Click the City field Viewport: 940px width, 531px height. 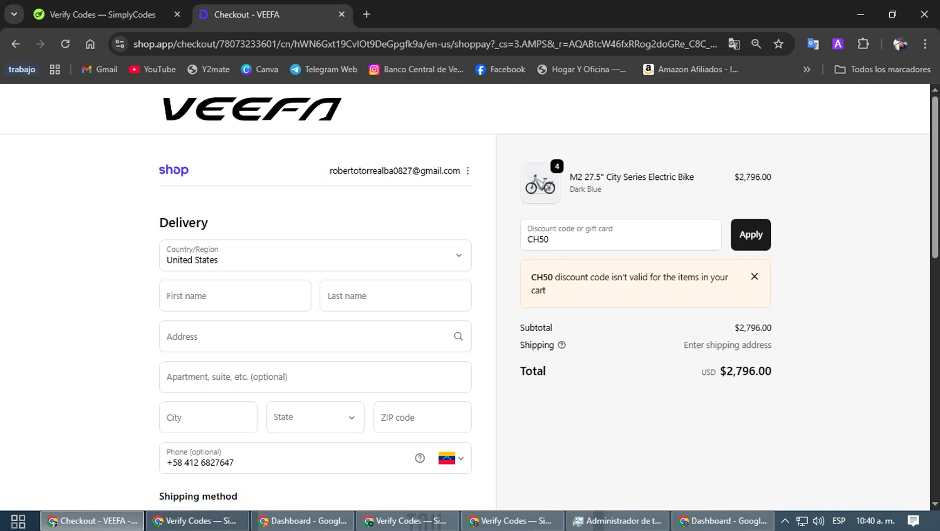coord(208,418)
